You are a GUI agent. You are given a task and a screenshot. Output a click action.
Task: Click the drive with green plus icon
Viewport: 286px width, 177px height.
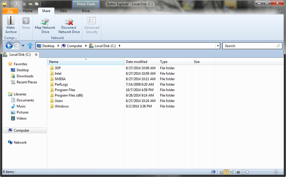click(31, 4)
